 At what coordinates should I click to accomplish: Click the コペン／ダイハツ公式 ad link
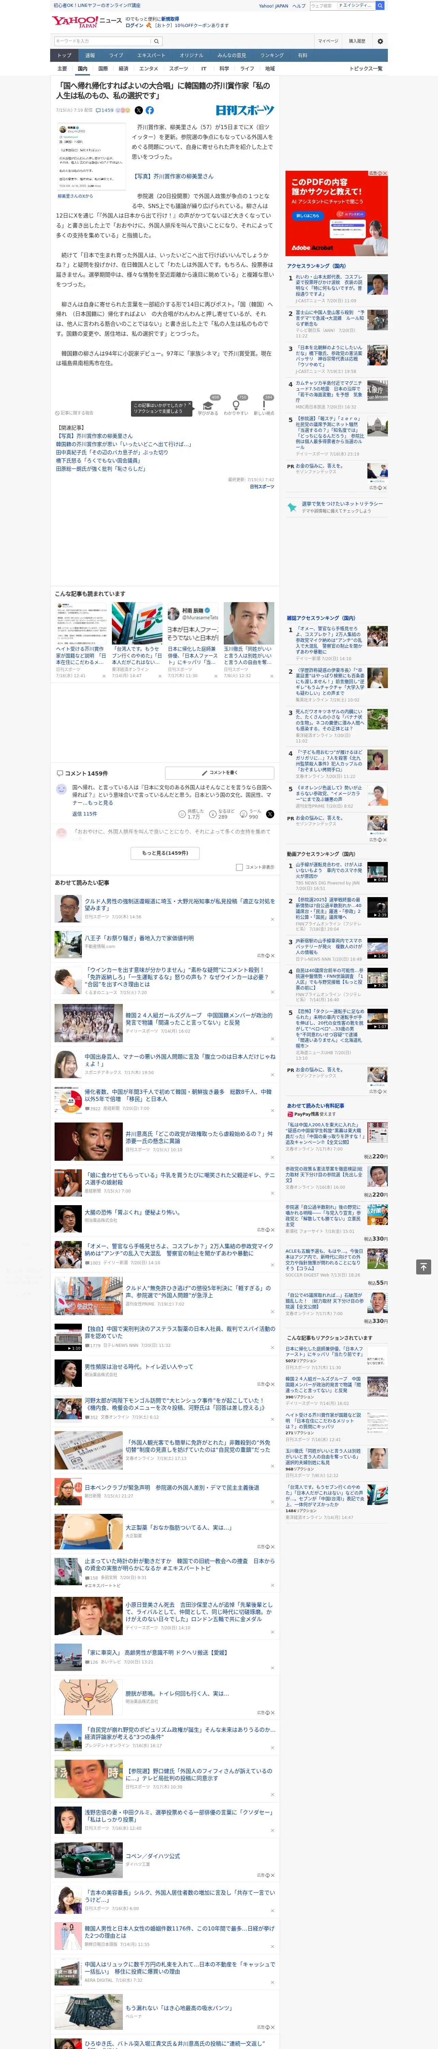(x=152, y=1856)
